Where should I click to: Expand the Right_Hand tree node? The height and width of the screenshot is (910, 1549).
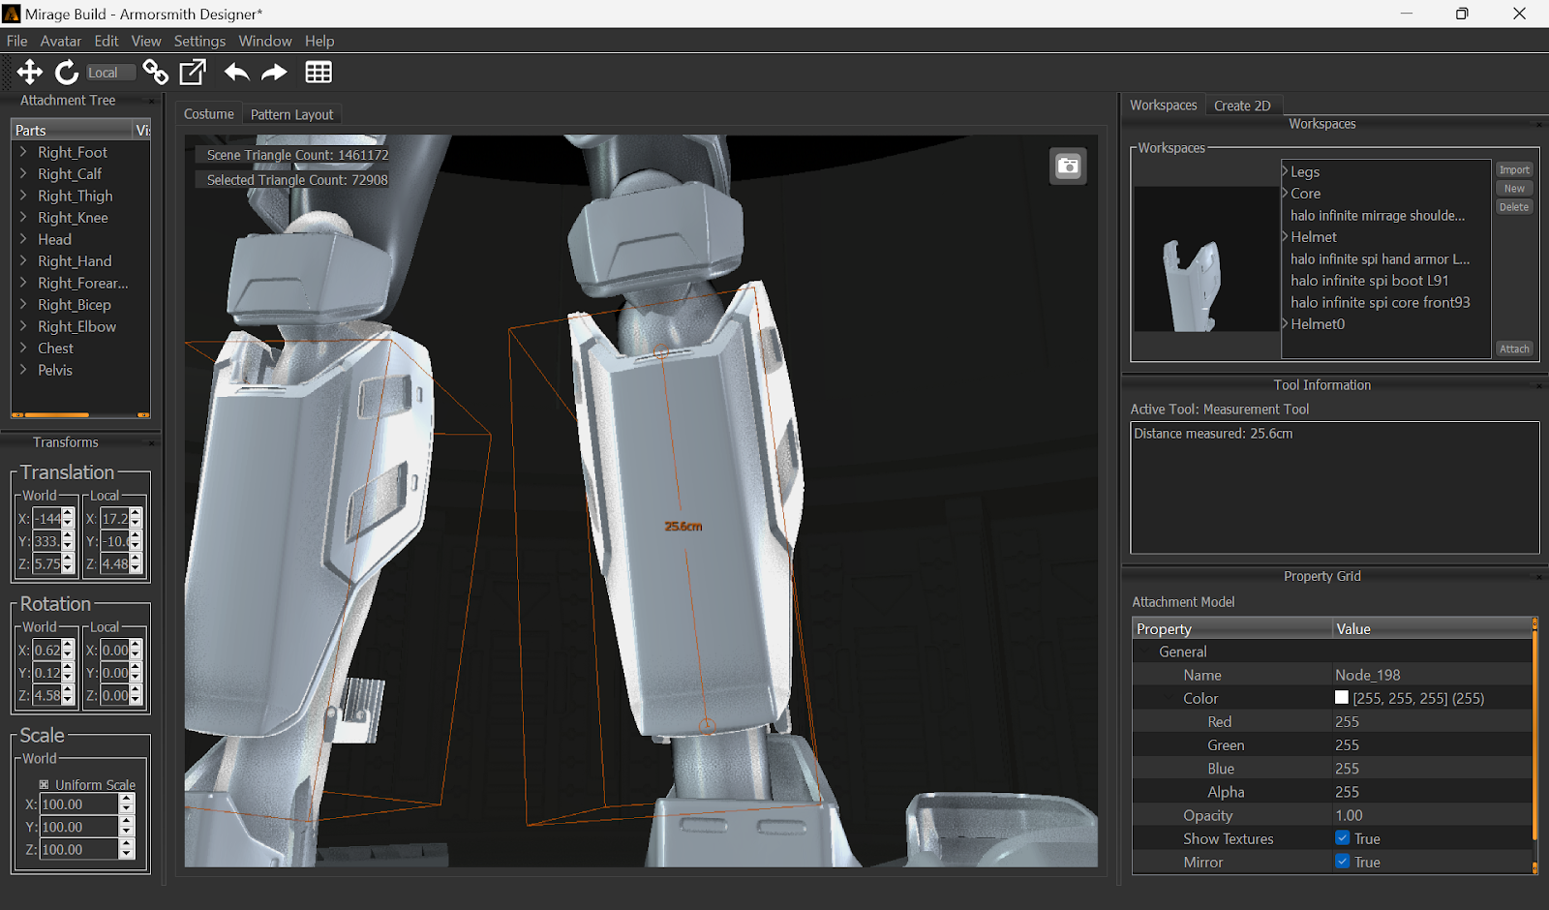point(23,260)
